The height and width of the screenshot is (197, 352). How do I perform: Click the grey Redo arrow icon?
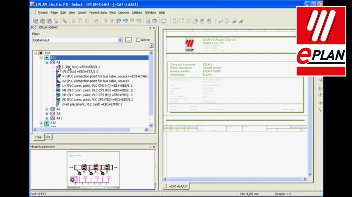click(x=132, y=21)
